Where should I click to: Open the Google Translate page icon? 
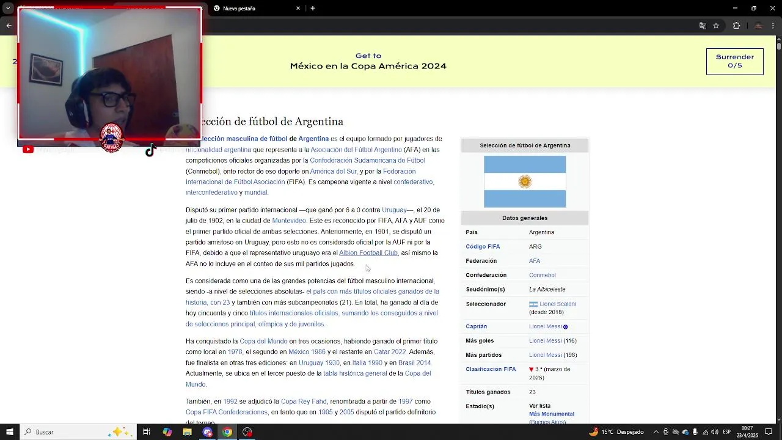703,26
